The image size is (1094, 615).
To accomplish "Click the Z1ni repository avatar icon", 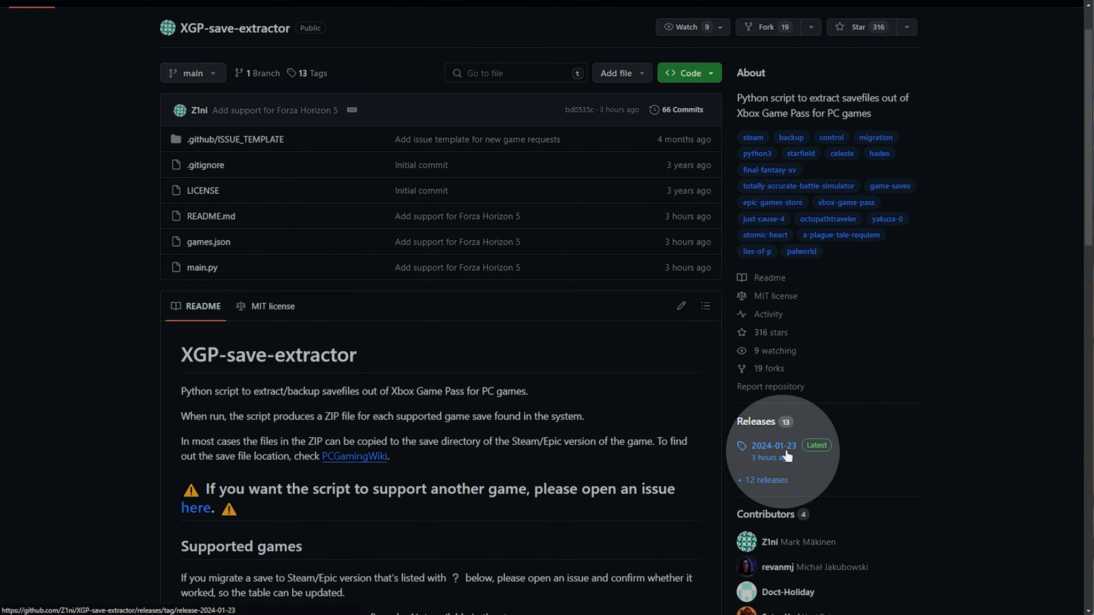I will 168,28.
